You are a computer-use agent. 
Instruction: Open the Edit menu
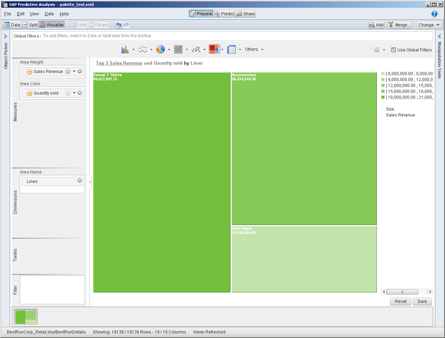21,14
